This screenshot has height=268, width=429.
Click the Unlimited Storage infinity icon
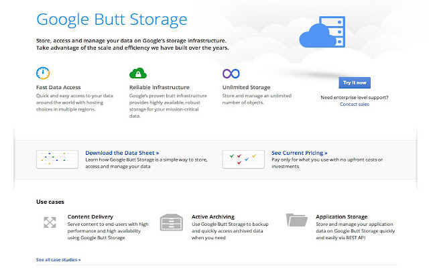(x=231, y=74)
